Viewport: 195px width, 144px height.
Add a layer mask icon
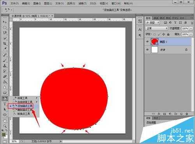tap(165, 114)
